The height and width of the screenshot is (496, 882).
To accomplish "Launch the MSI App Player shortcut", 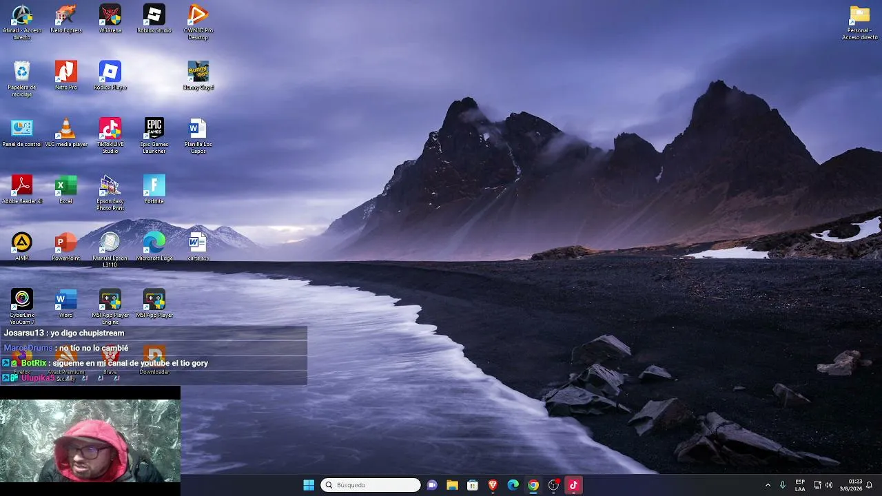I will pos(154,304).
